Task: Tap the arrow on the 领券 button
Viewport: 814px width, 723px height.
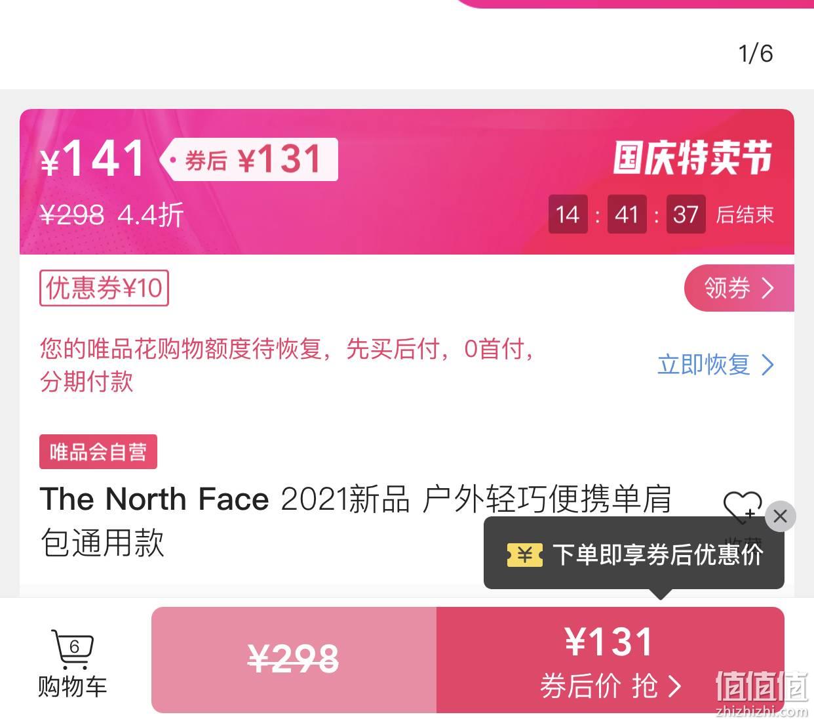Action: (767, 288)
